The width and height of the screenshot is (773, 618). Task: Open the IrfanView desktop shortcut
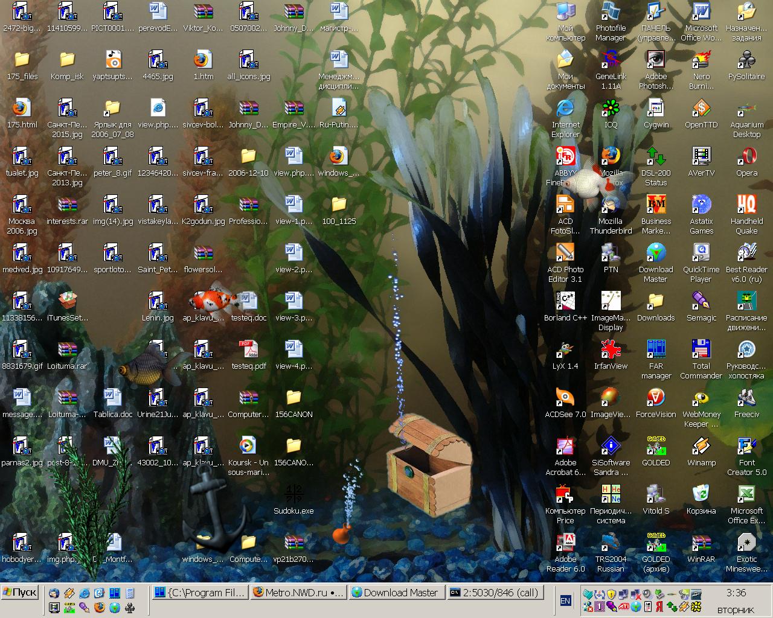(x=611, y=350)
